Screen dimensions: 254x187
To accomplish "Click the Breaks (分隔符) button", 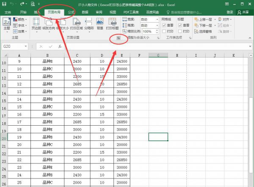I will 89,25.
